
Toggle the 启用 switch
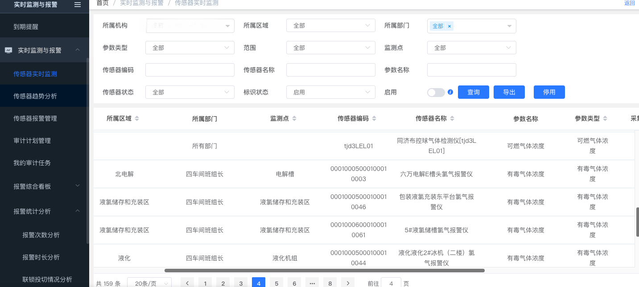point(436,92)
